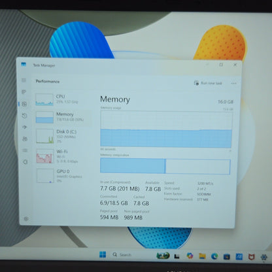Expand the hamburger navigation menu
This screenshot has width=272, height=272.
pyautogui.click(x=24, y=80)
